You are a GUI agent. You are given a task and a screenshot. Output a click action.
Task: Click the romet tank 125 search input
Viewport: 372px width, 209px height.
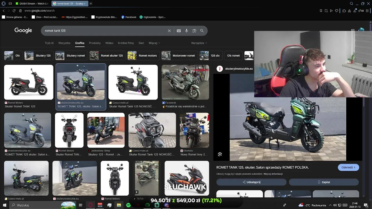click(105, 31)
